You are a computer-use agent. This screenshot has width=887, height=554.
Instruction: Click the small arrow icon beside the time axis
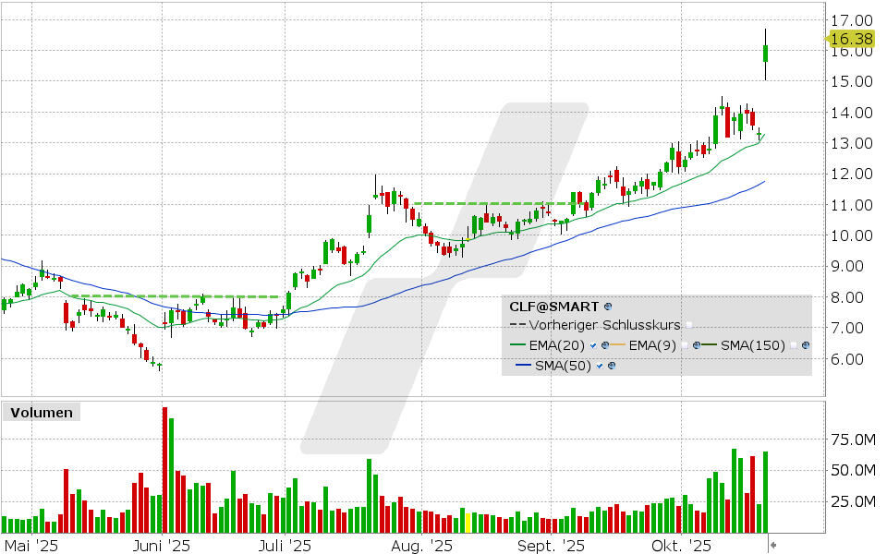772,546
